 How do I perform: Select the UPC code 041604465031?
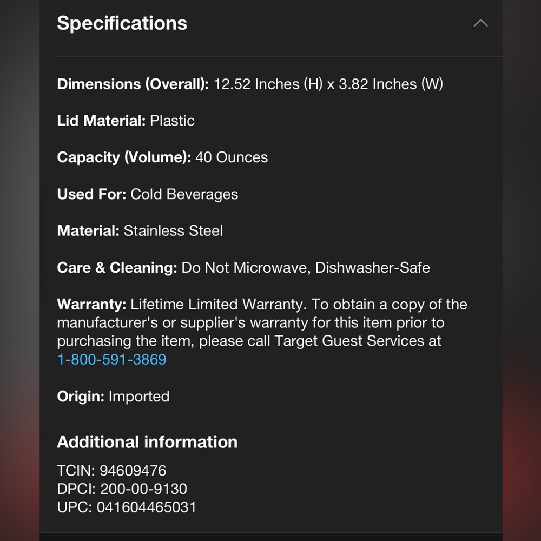(146, 507)
